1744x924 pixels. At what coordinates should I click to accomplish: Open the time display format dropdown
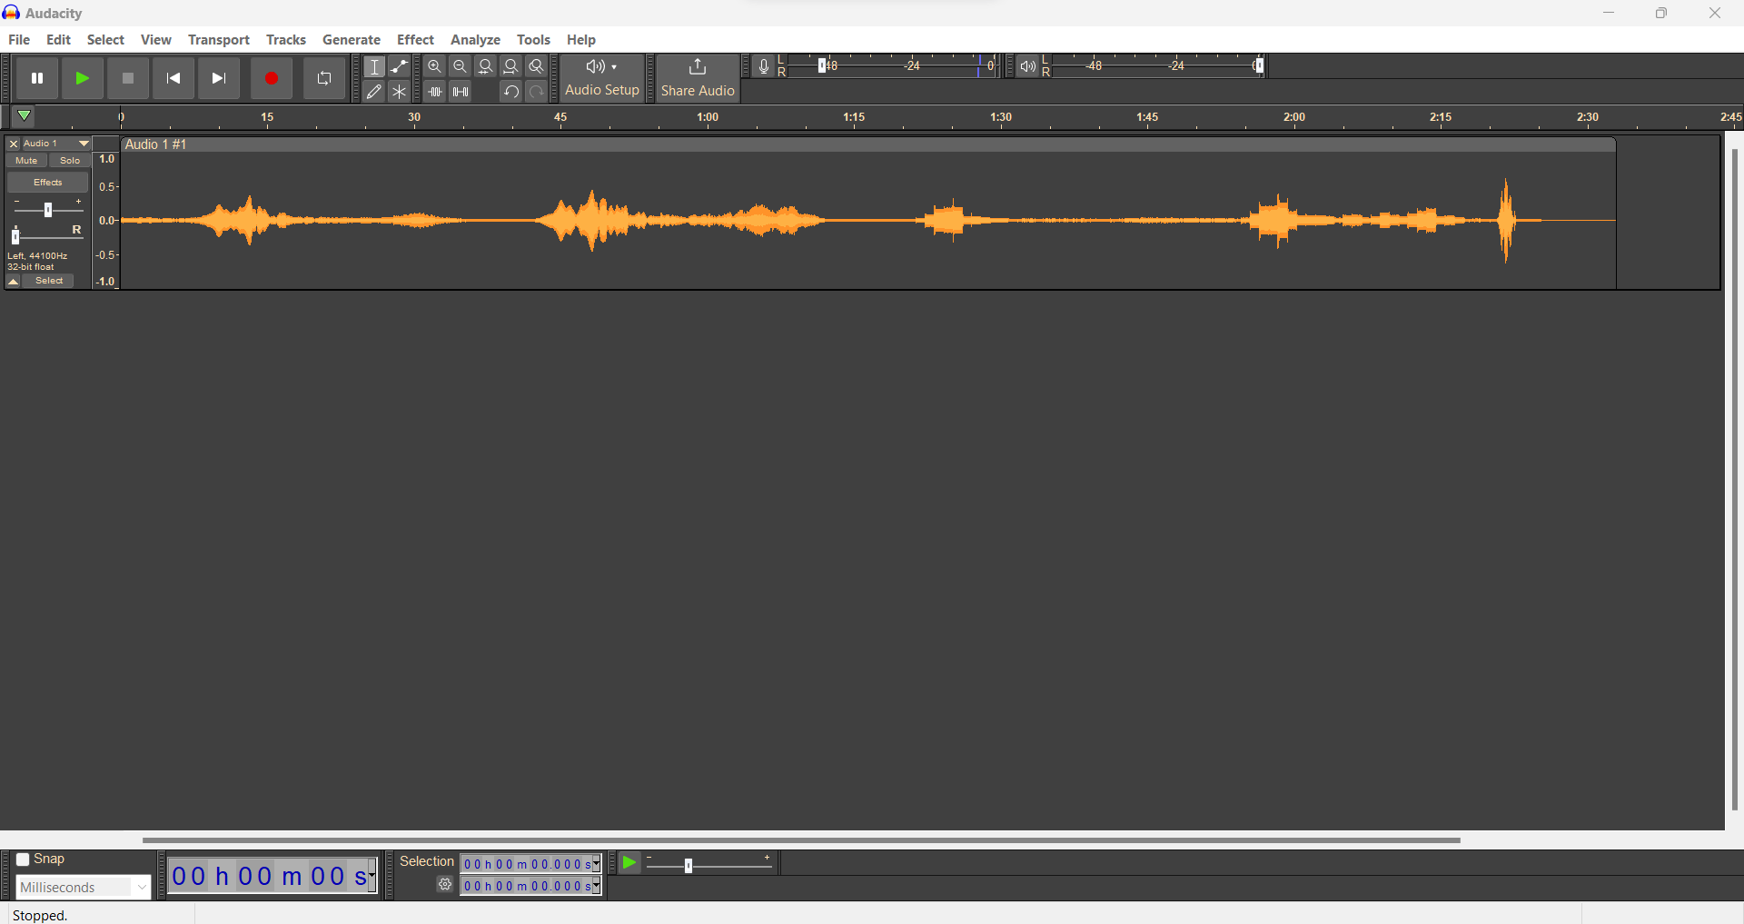[x=372, y=876]
